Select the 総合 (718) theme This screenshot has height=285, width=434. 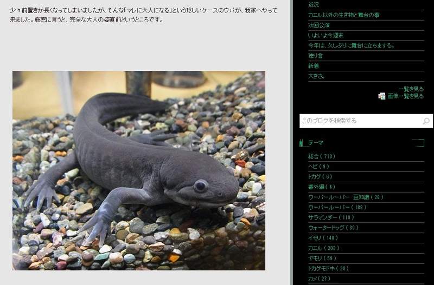(x=321, y=157)
